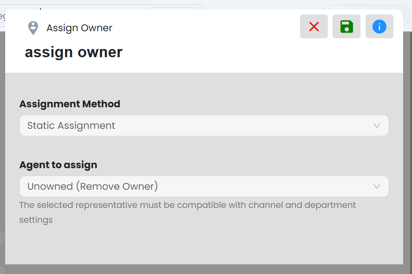Expand the Agent to assign chevron arrow
Screen dimensions: 412x274
[x=377, y=186]
